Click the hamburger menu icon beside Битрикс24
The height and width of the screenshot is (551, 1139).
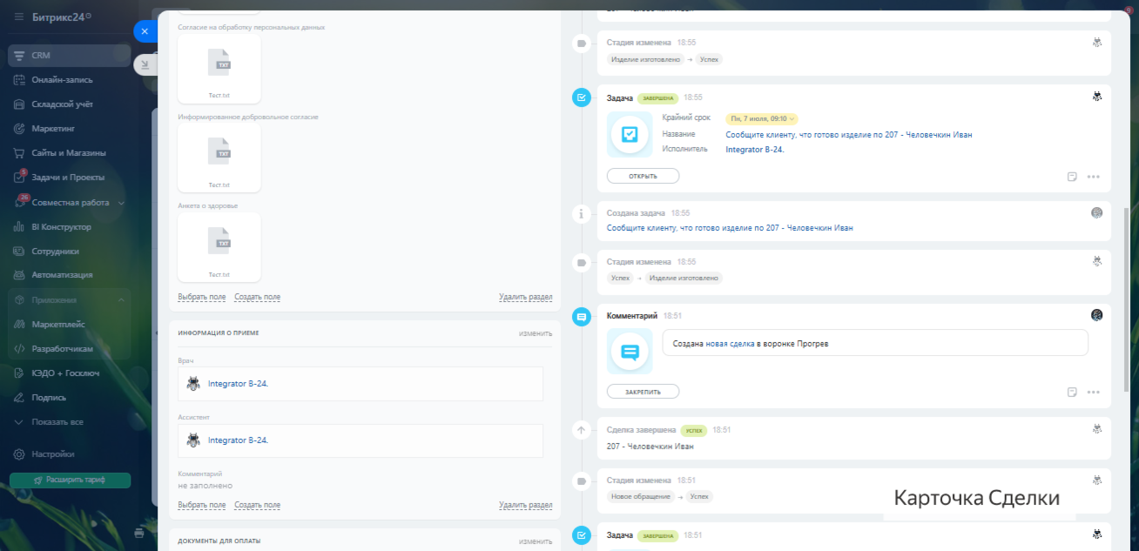[x=19, y=17]
